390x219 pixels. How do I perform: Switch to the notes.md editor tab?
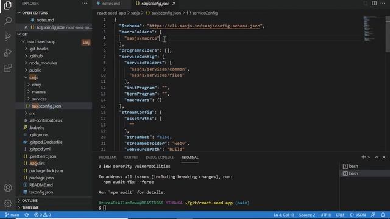[111, 4]
